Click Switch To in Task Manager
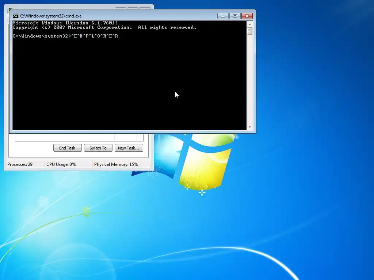 click(98, 148)
